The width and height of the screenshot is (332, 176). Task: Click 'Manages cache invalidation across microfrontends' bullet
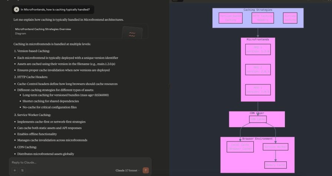tap(52, 140)
